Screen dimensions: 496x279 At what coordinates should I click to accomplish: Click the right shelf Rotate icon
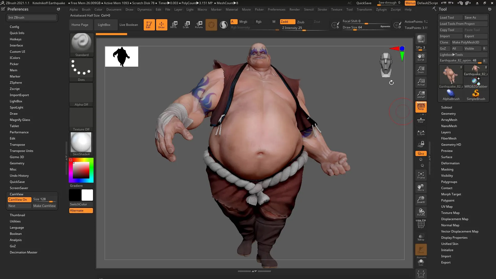point(421,212)
